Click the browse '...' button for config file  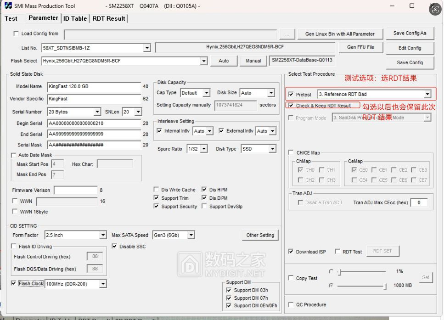coord(287,34)
